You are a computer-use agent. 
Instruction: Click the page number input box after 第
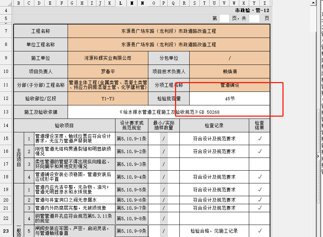click(x=224, y=19)
